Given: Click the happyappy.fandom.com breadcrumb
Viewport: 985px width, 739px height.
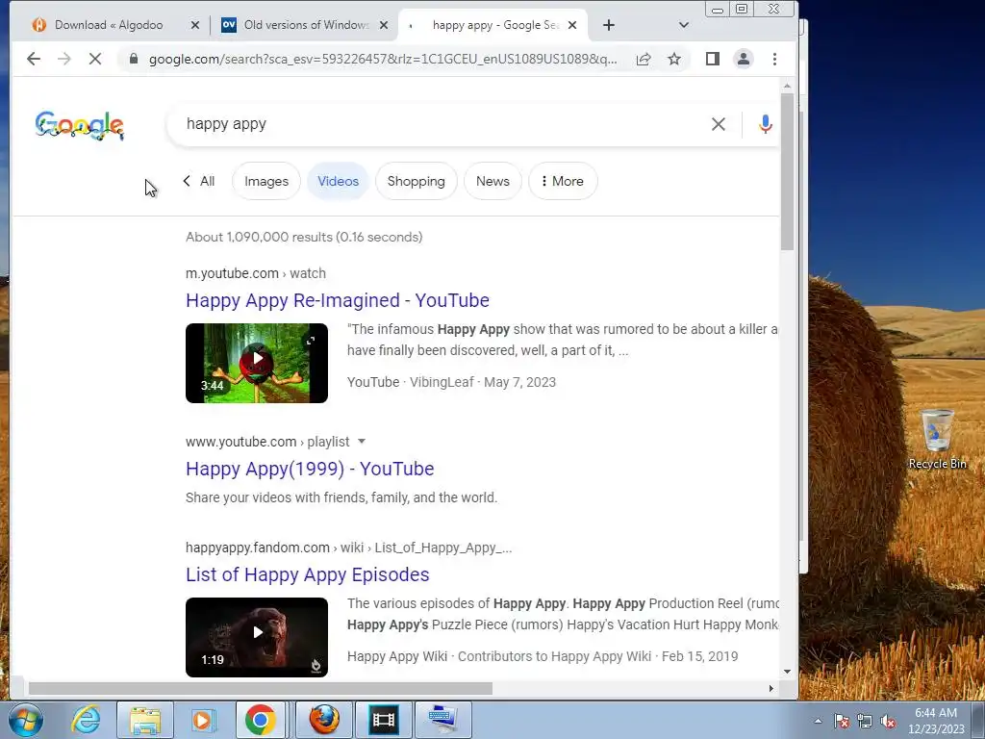Looking at the screenshot, I should (x=348, y=548).
